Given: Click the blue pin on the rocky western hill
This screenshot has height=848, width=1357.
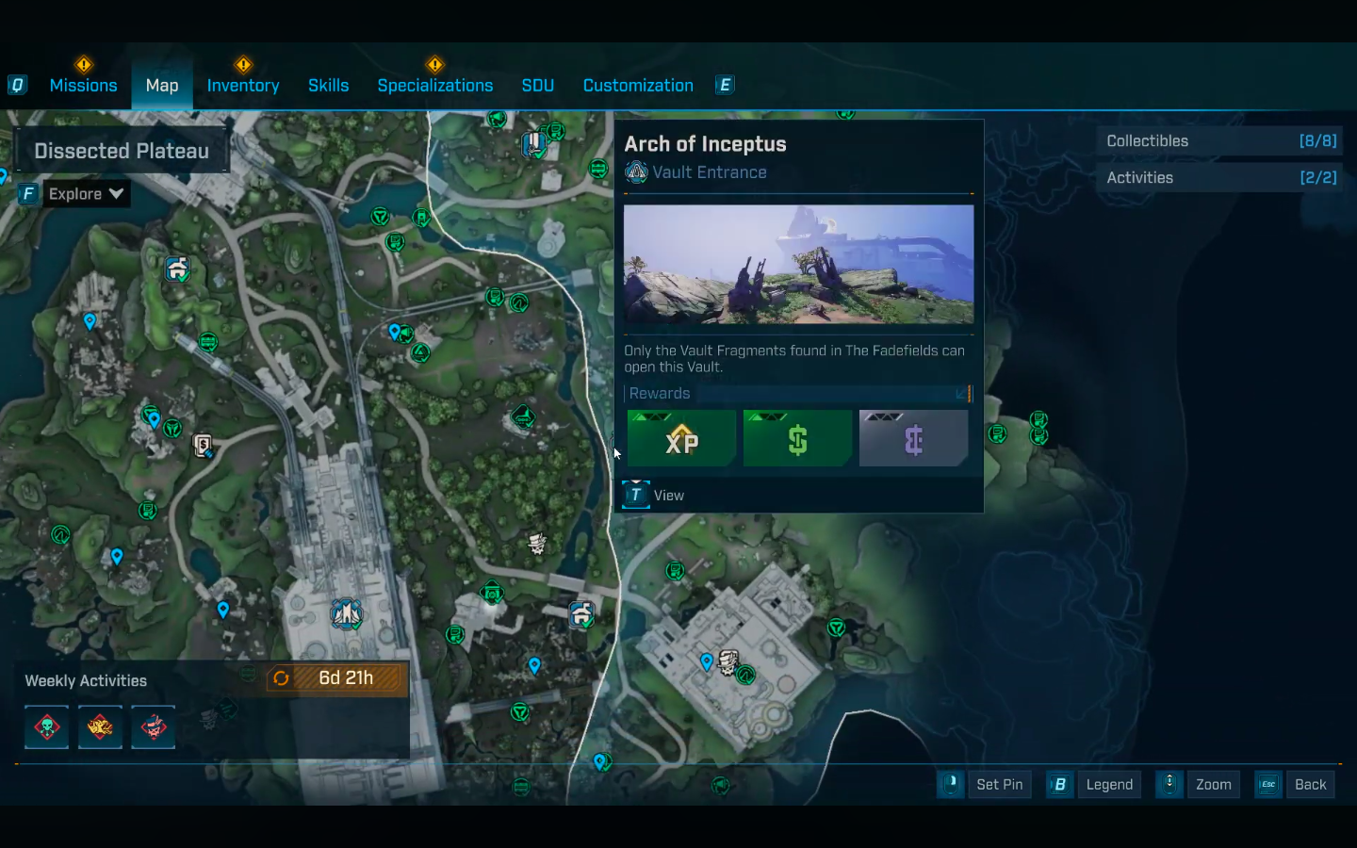Looking at the screenshot, I should click(x=90, y=321).
